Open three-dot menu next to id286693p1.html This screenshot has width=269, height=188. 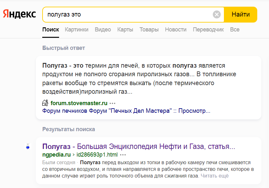(x=123, y=155)
